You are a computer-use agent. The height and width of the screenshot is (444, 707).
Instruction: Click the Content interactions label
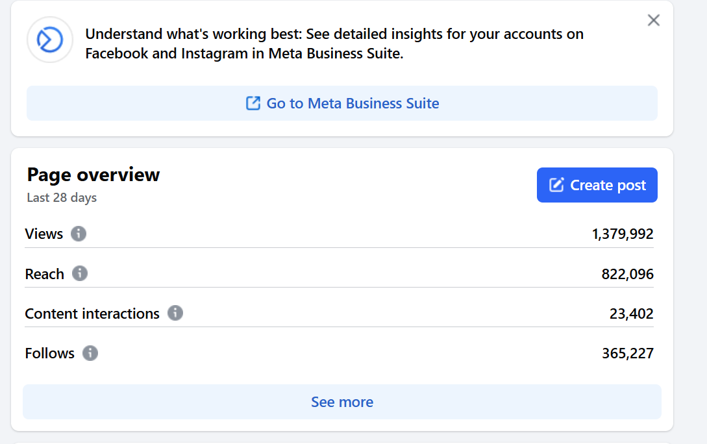[92, 314]
